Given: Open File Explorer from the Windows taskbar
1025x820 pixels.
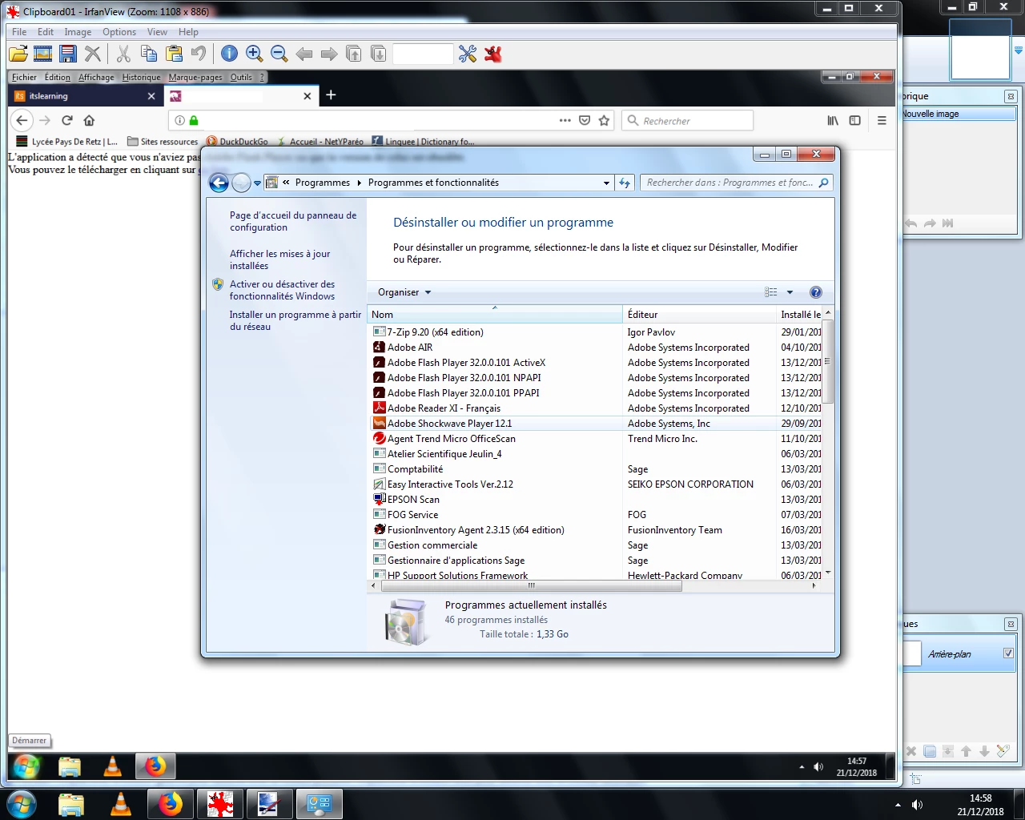Looking at the screenshot, I should [71, 804].
